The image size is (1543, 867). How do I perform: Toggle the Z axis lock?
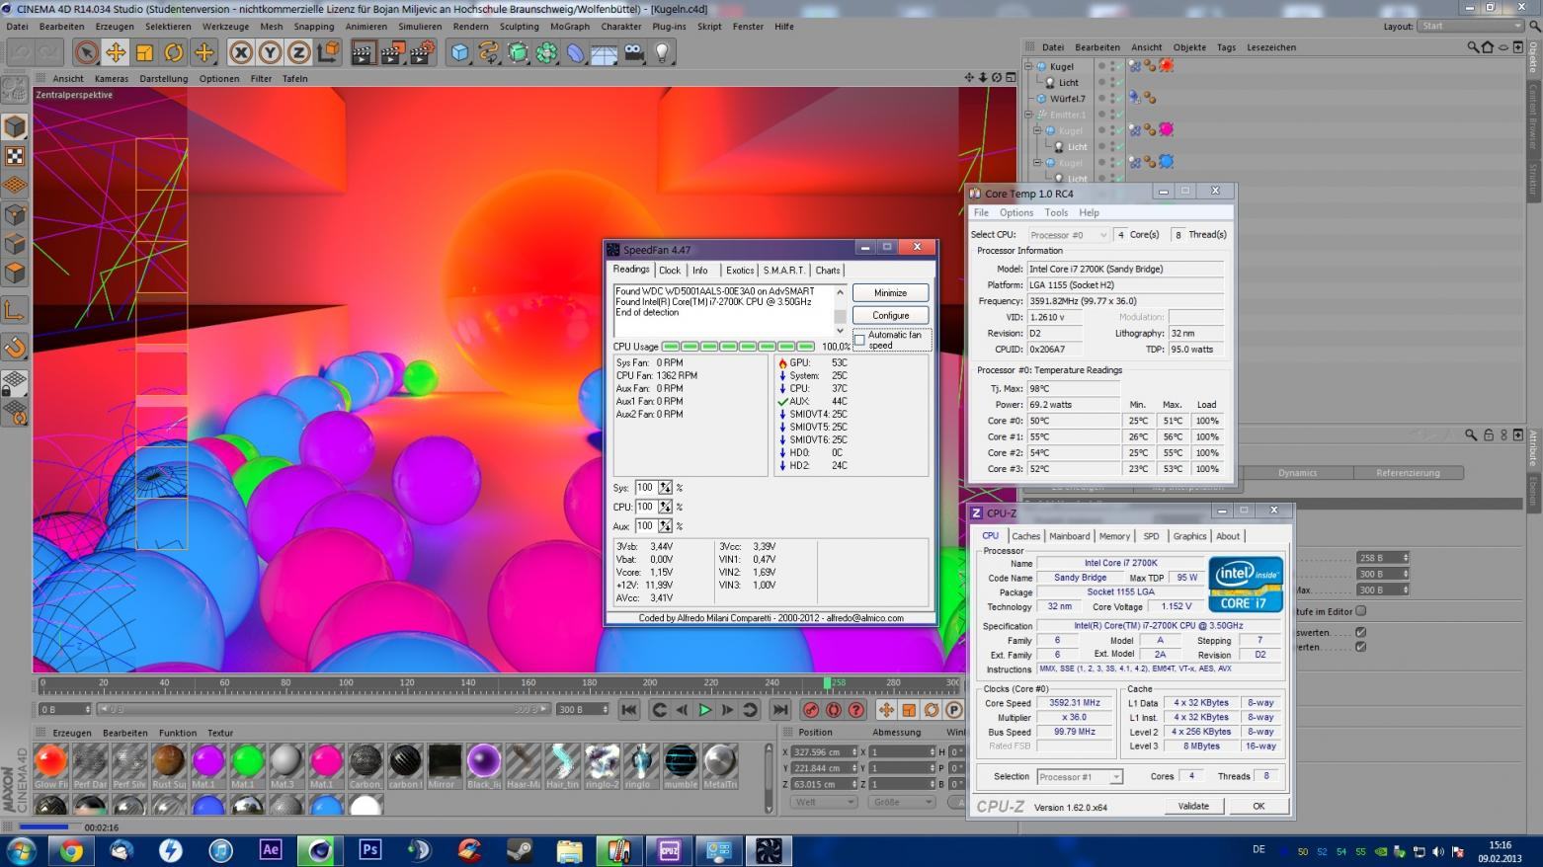coord(298,52)
